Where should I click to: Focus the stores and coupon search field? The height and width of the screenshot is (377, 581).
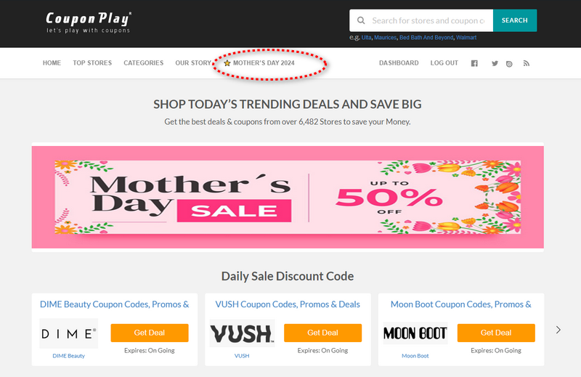tap(428, 20)
